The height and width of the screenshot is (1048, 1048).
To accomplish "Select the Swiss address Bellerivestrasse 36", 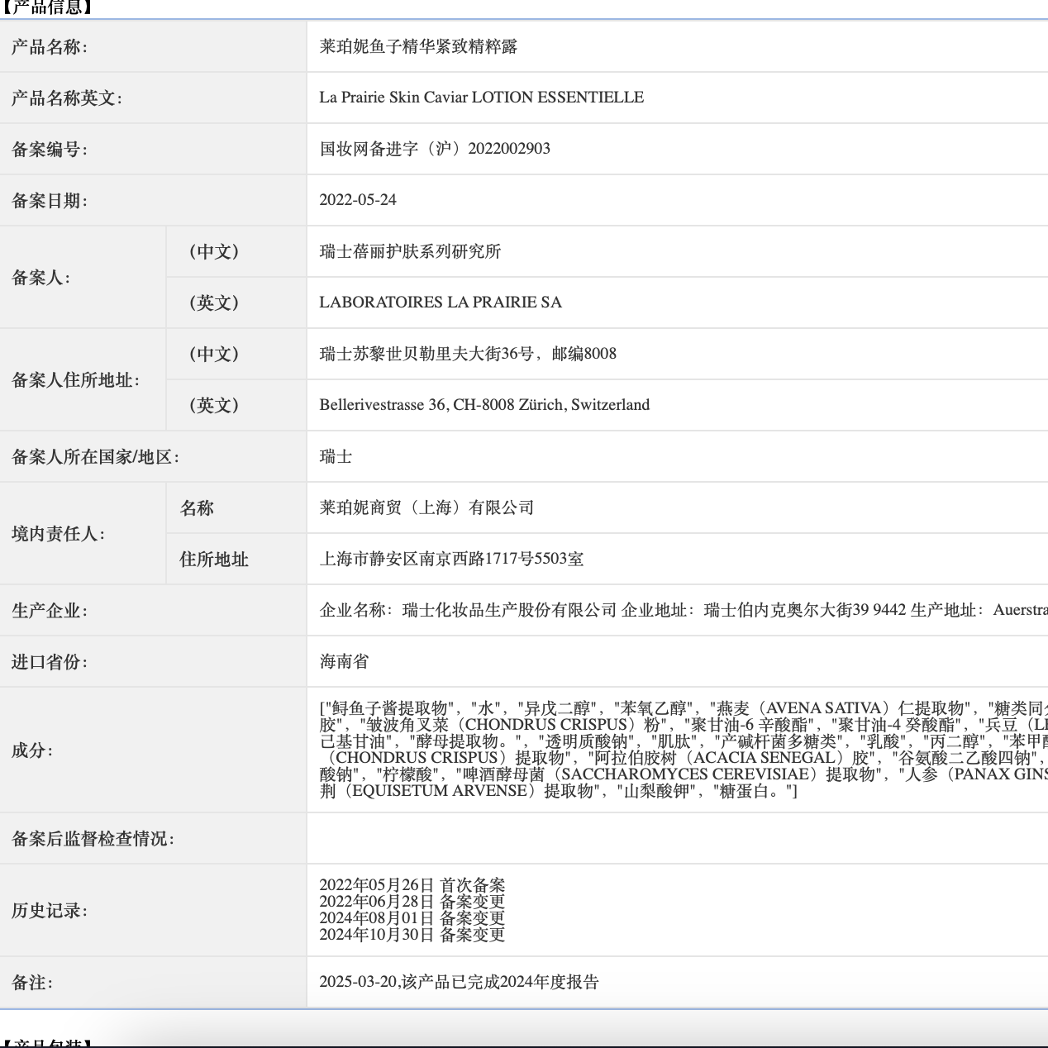I will (484, 405).
